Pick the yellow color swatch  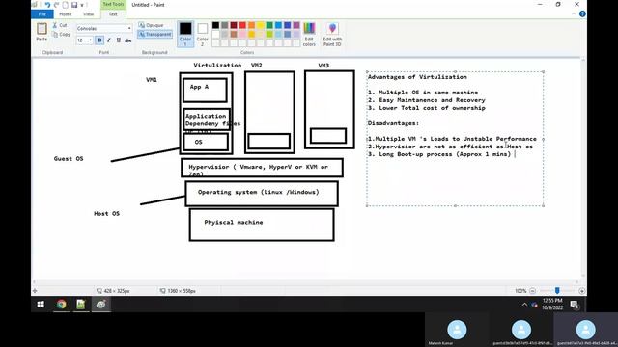[261, 25]
